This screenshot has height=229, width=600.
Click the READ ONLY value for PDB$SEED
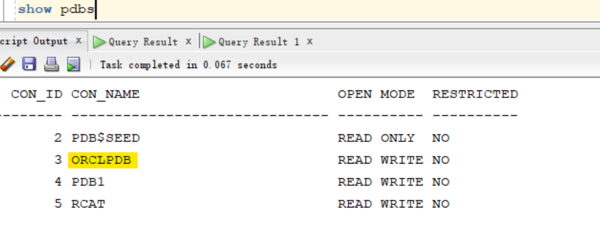376,138
